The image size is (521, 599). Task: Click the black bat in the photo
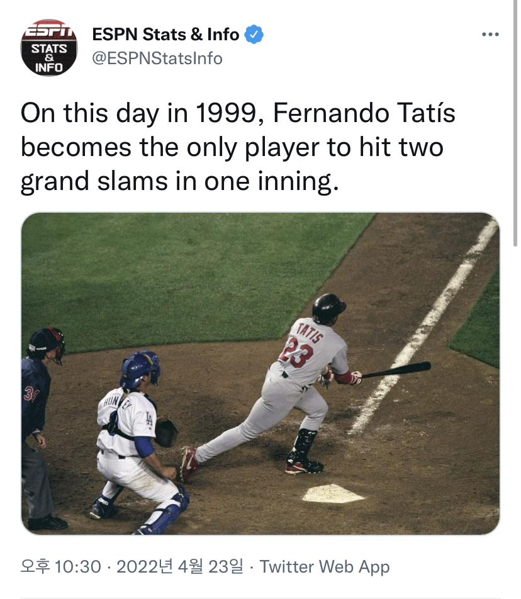coord(396,370)
